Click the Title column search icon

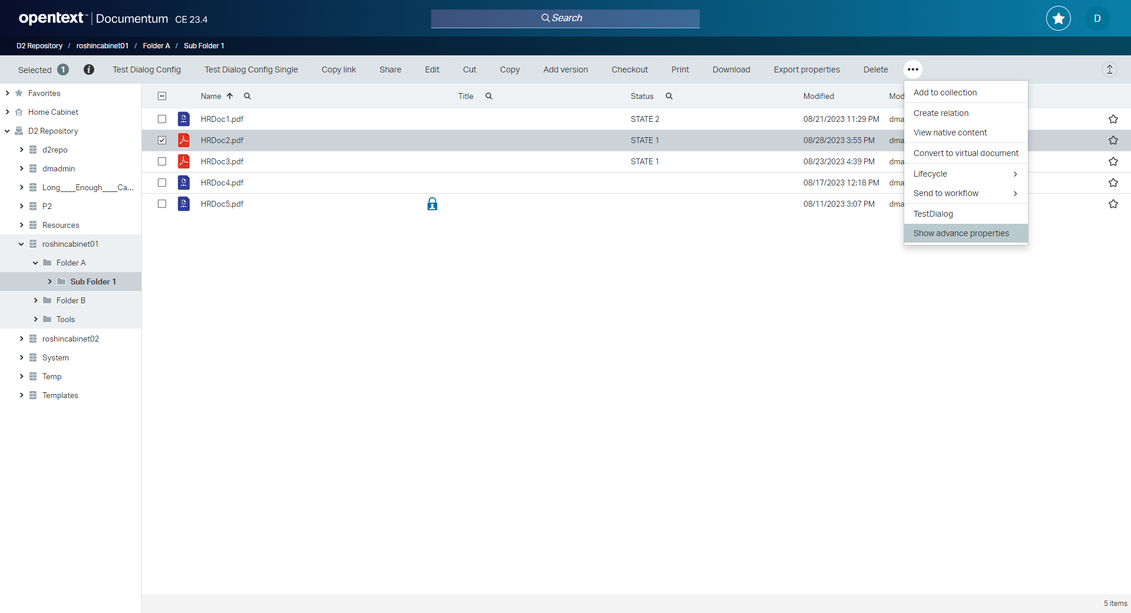[489, 96]
